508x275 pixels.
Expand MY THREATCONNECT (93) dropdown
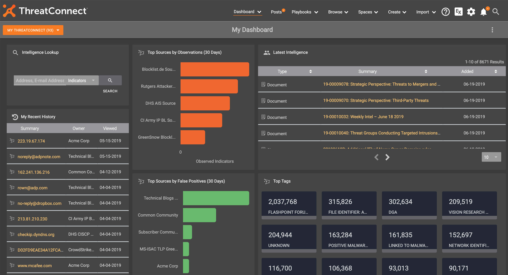(x=33, y=30)
